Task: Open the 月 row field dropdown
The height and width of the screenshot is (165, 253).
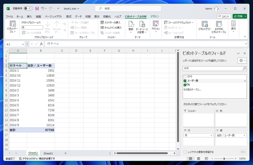Action: point(211,135)
